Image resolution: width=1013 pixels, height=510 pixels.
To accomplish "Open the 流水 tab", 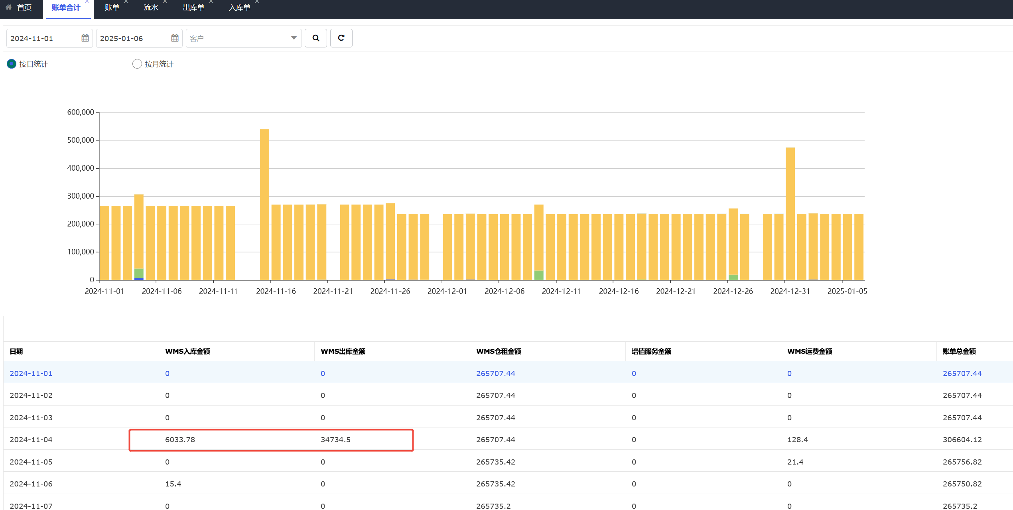I will coord(151,8).
